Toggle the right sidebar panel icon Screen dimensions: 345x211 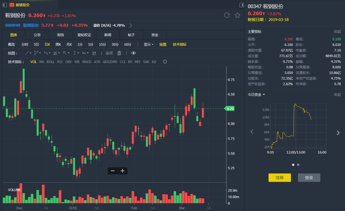click(242, 5)
